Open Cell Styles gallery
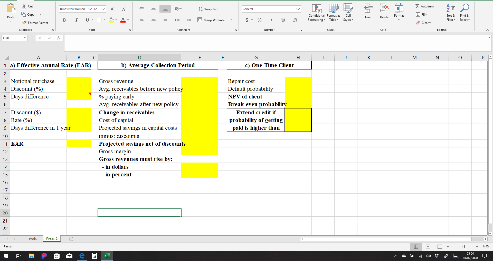The image size is (493, 261). (x=348, y=12)
